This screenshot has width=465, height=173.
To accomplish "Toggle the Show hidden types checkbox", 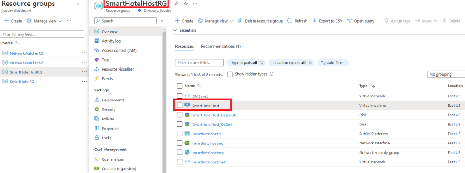I will 230,74.
